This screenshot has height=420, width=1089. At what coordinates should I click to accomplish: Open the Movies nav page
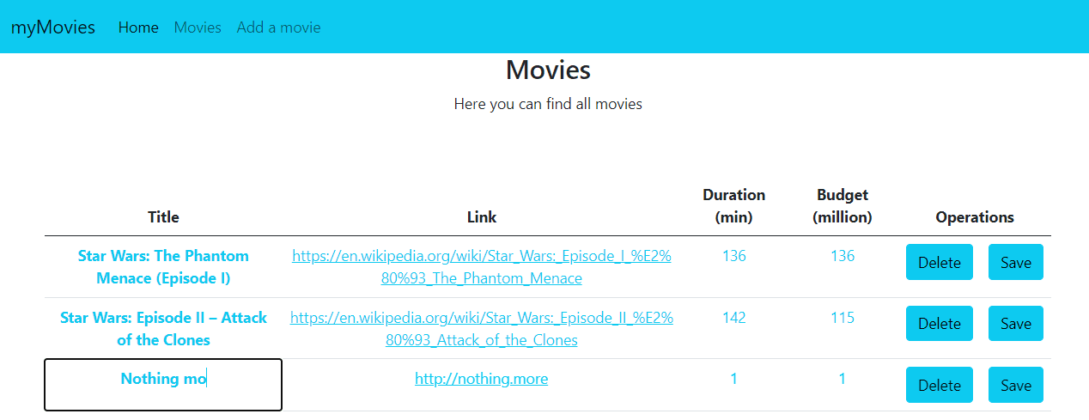198,27
